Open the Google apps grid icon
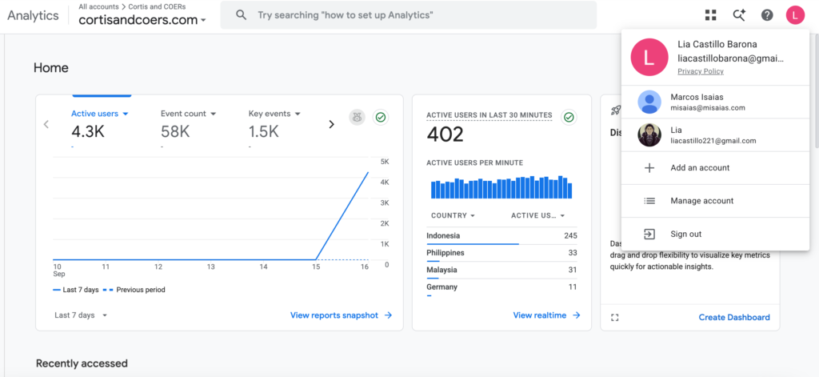This screenshot has width=819, height=377. 710,14
